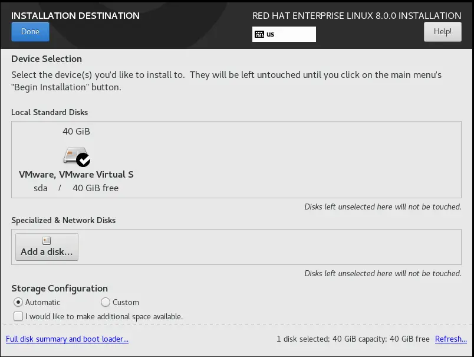Click empty area of Local Standard Disks panel
Viewport: 474px width, 357px height.
(x=296, y=160)
